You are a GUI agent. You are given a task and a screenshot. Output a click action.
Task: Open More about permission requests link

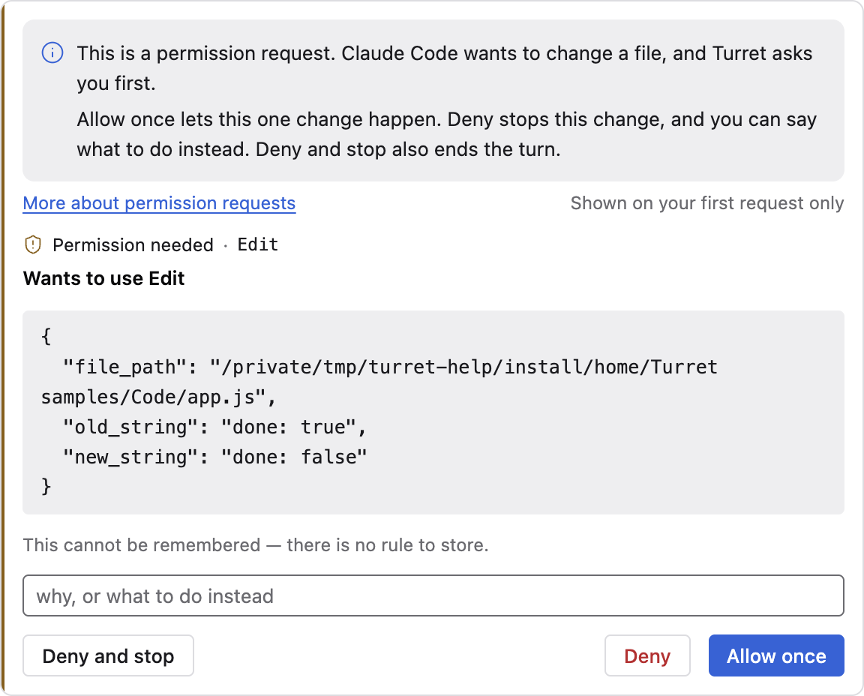coord(159,203)
